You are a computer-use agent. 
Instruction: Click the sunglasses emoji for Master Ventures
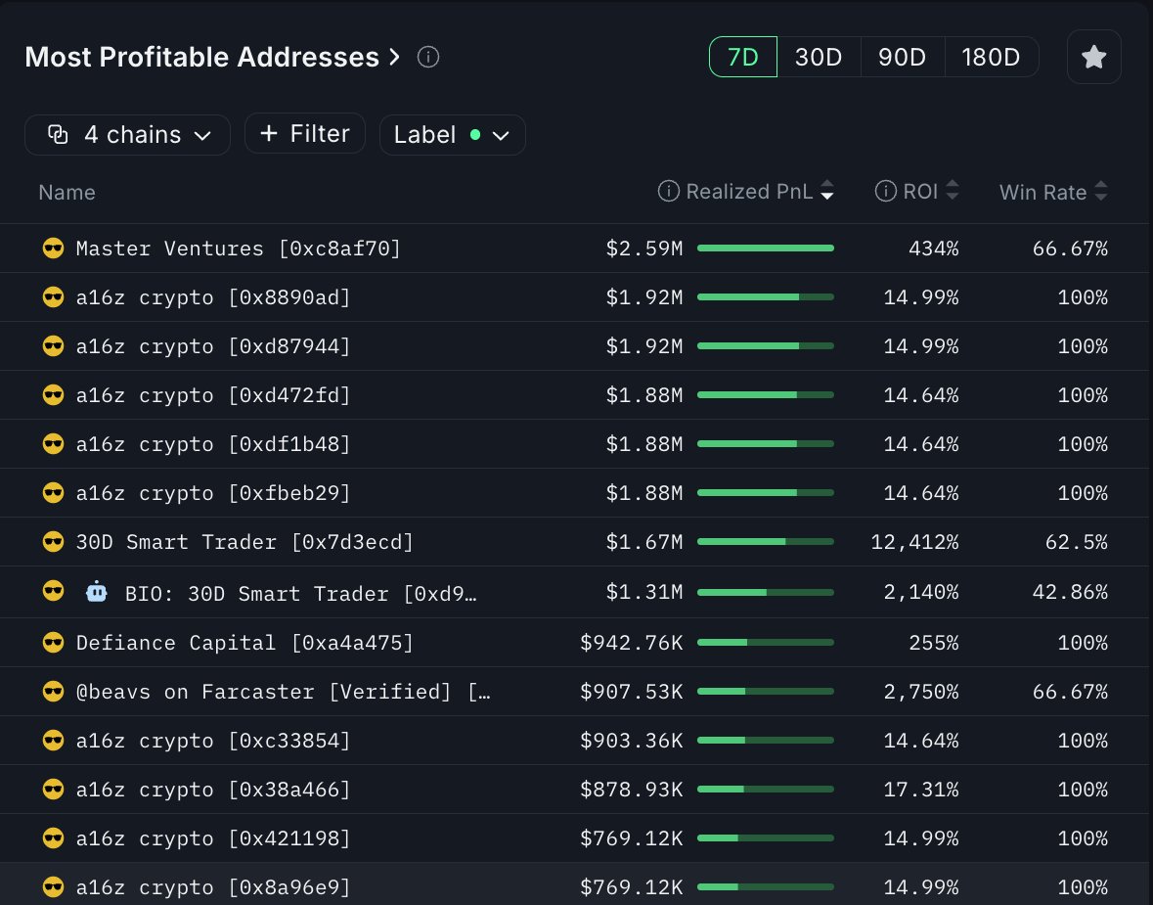pyautogui.click(x=53, y=248)
